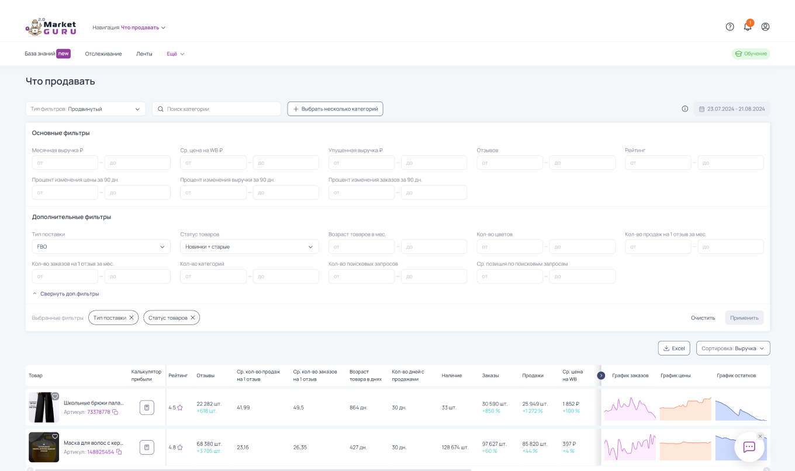Image resolution: width=795 pixels, height=471 pixels.
Task: Open the date range 23.07.2024 - 21.08.2024 picker
Action: click(732, 109)
